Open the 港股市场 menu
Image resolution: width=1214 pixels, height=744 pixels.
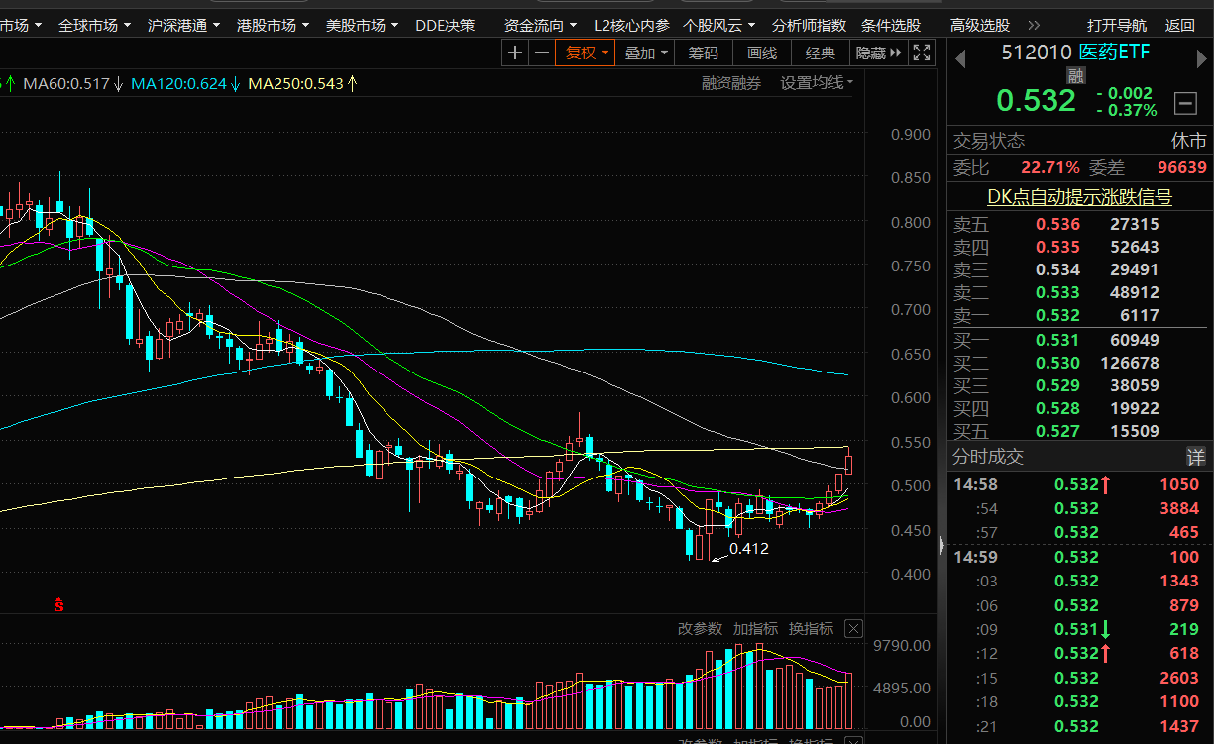(273, 25)
